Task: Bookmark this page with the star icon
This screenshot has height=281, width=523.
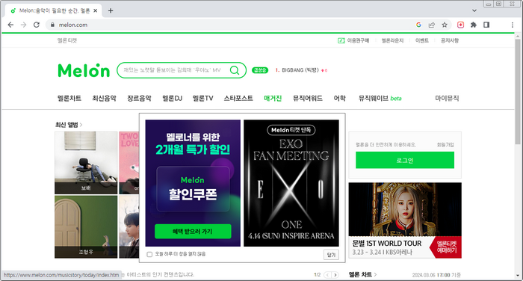Action: [445, 25]
